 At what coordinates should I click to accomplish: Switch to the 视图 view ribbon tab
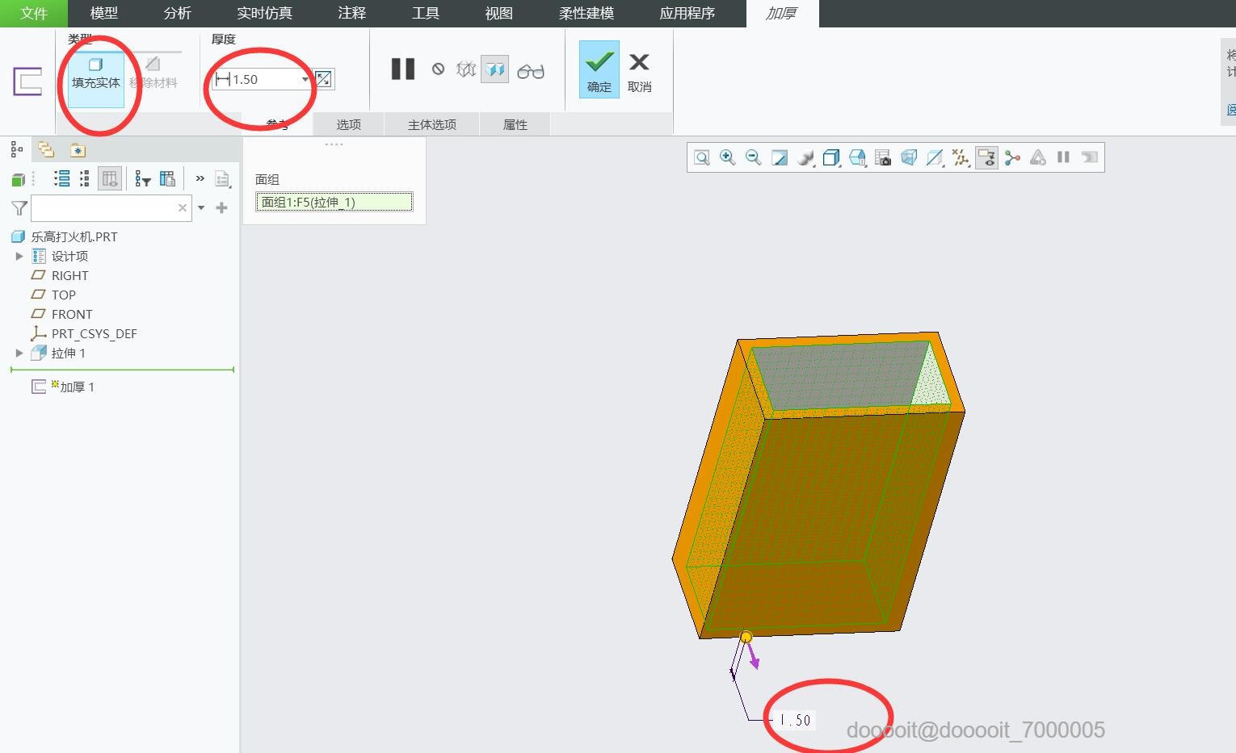pyautogui.click(x=499, y=13)
